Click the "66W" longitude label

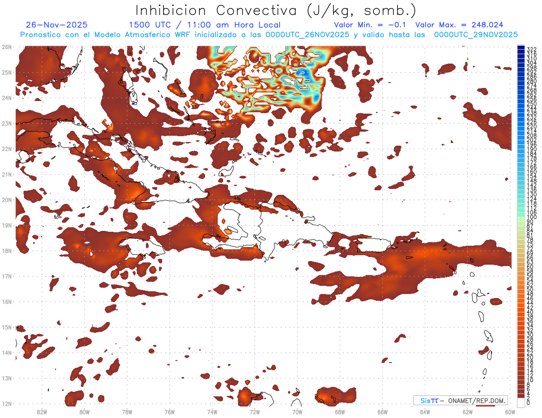click(x=383, y=411)
